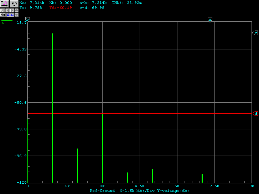Click the green trace A legend line
This screenshot has height=194, width=259.
point(7,20)
